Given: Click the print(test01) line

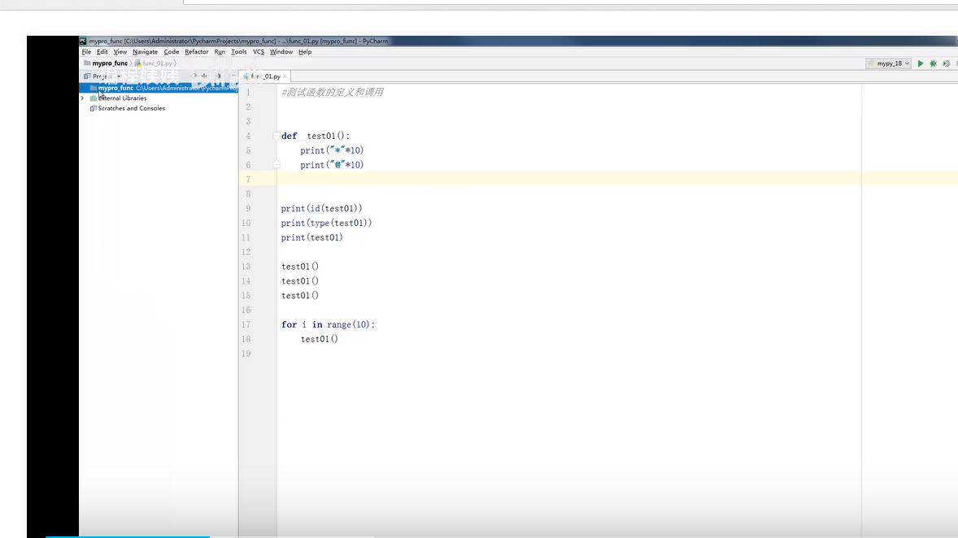Looking at the screenshot, I should tap(312, 237).
